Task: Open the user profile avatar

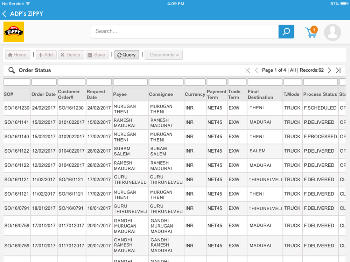Action: coord(332,32)
